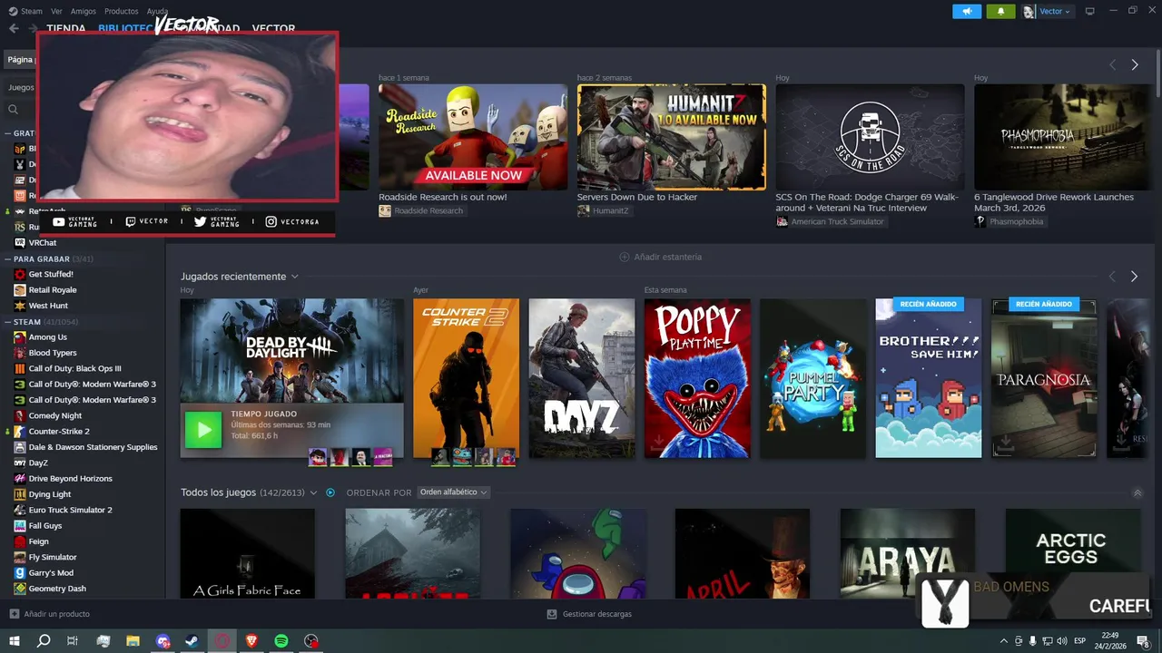The height and width of the screenshot is (653, 1162).
Task: Select Dying Light in the sidebar
Action: point(50,494)
